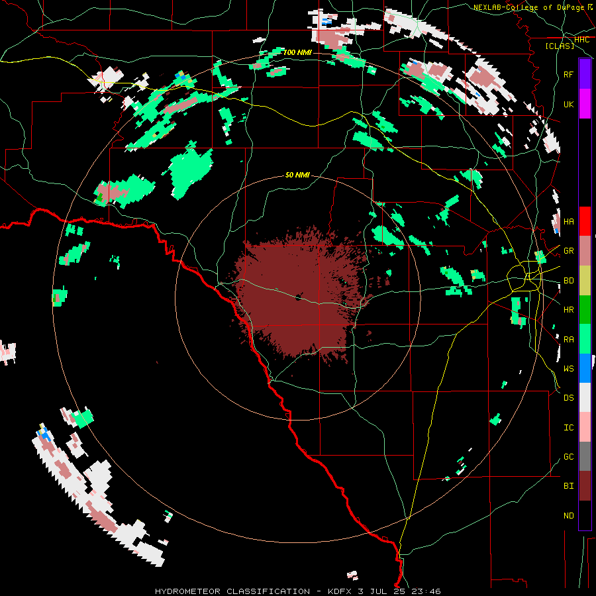
Task: Click the UK legend label
Action: [569, 104]
